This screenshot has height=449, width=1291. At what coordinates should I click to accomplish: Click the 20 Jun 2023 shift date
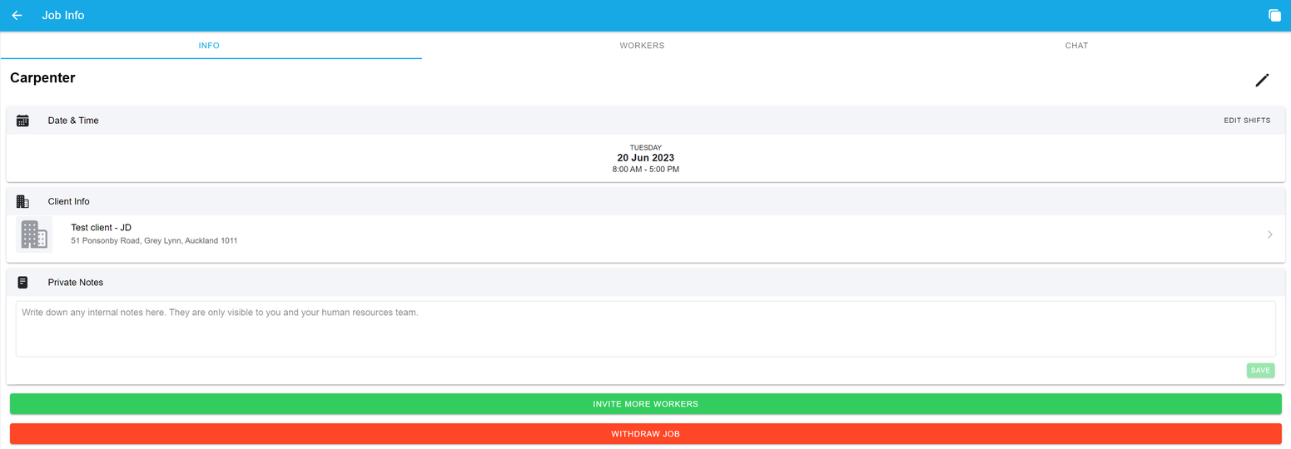pos(645,158)
